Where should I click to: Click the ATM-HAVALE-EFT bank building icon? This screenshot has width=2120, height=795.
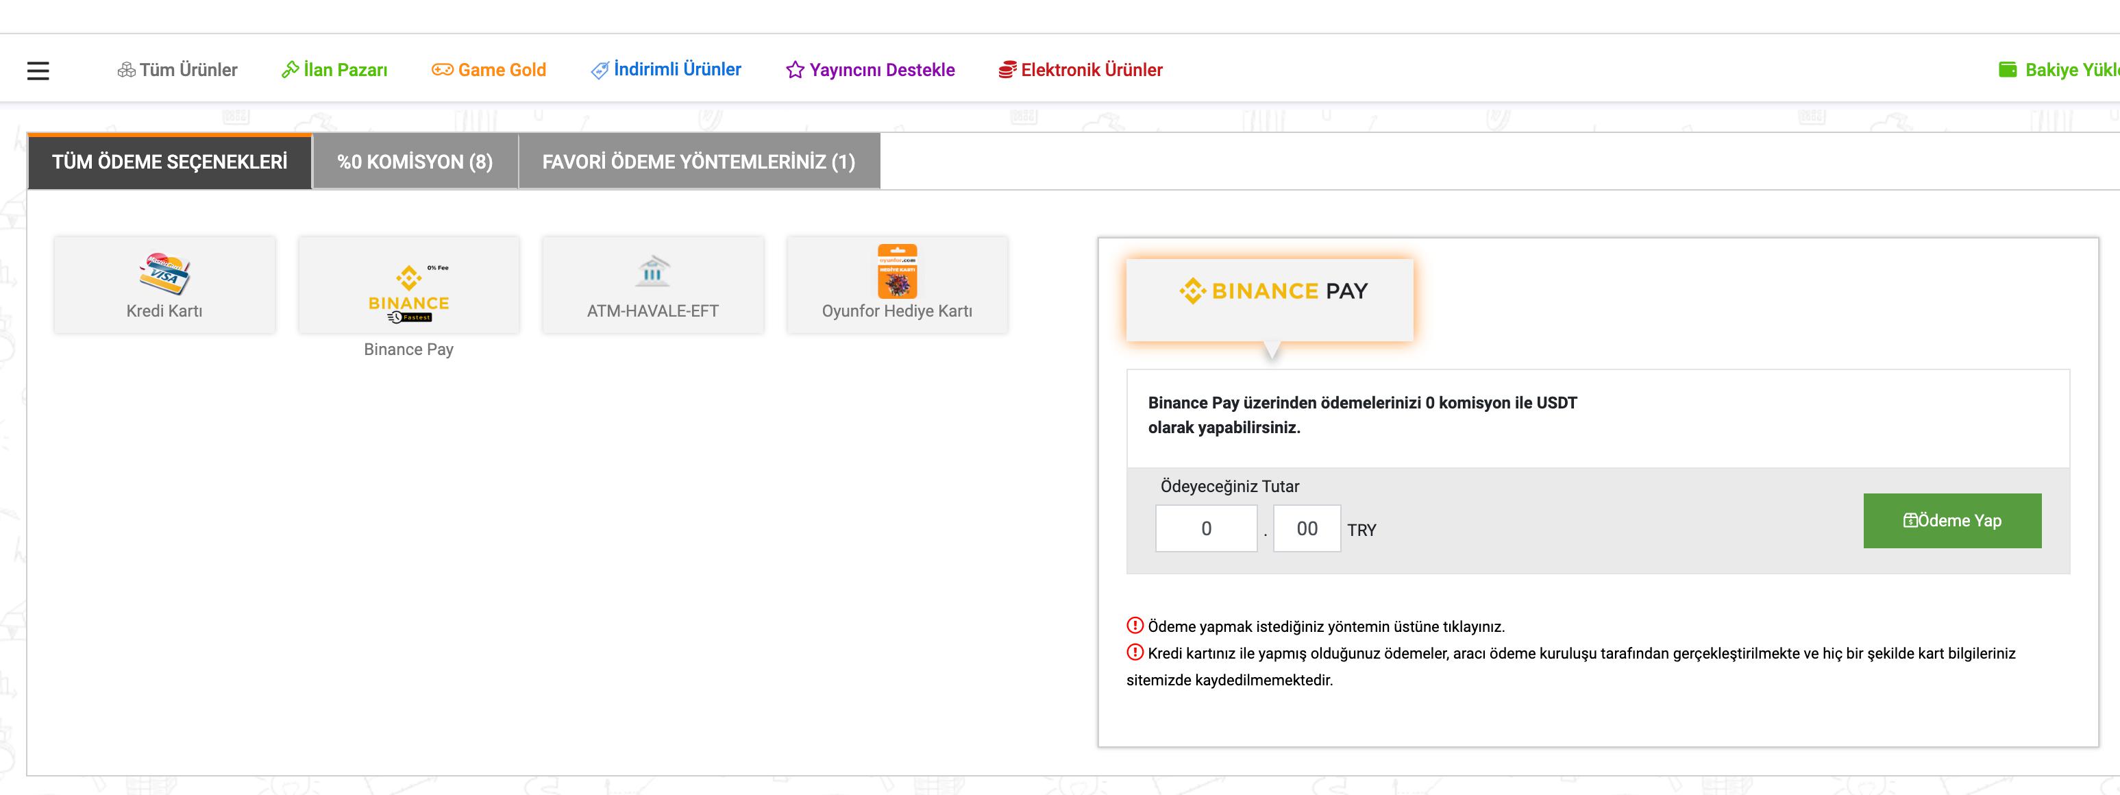tap(652, 271)
